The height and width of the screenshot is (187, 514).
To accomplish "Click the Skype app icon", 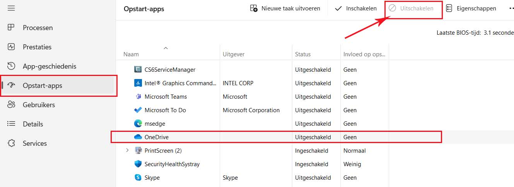I will (x=138, y=177).
